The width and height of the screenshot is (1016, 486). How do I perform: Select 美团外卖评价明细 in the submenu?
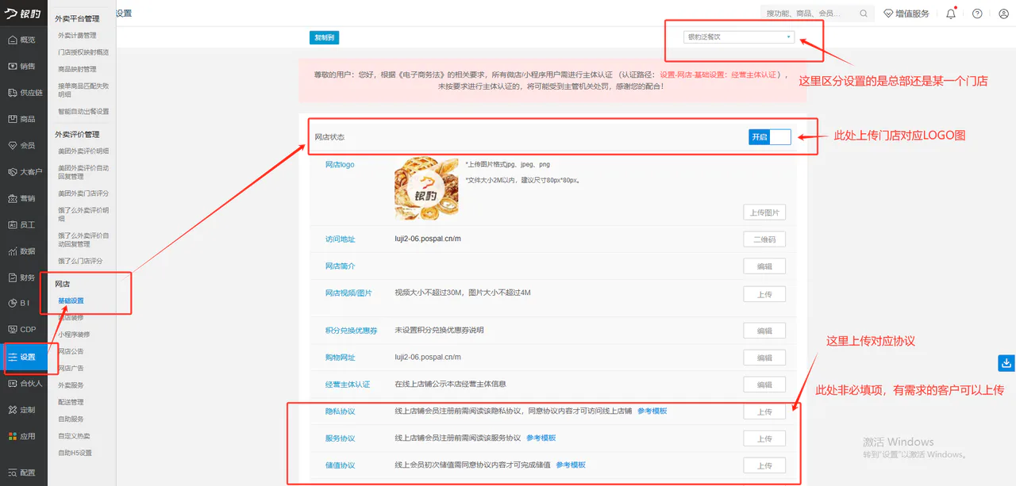pyautogui.click(x=83, y=151)
